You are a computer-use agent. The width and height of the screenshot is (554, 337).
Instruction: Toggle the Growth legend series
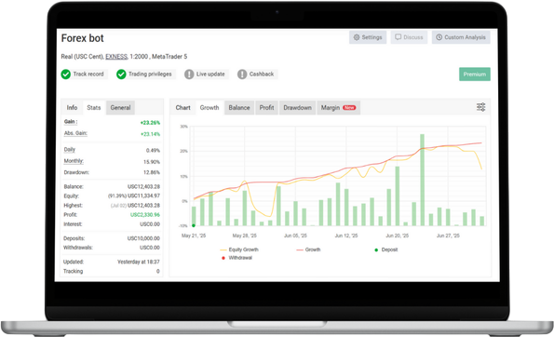(308, 249)
